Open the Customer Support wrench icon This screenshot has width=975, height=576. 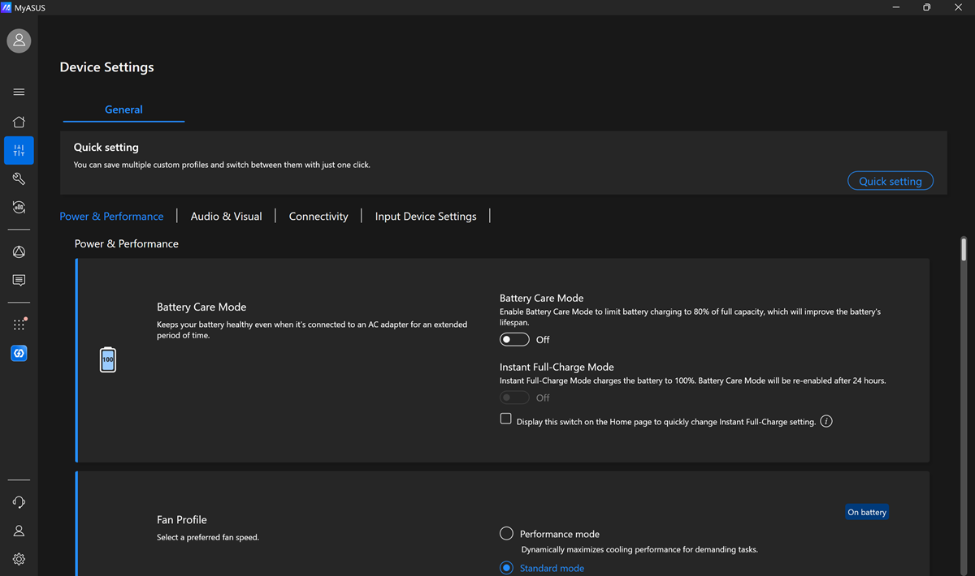pyautogui.click(x=19, y=178)
